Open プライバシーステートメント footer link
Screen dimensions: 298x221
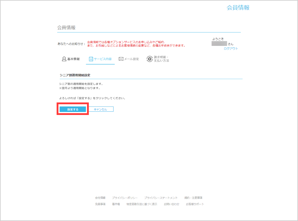point(161,198)
